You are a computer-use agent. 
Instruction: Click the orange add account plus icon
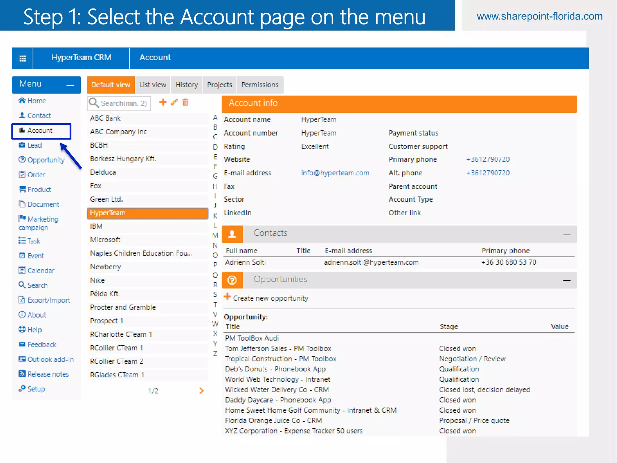[163, 102]
